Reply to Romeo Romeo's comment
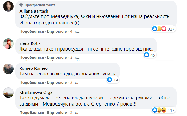Image resolution: width=187 pixels, height=116 pixels. (x=57, y=82)
